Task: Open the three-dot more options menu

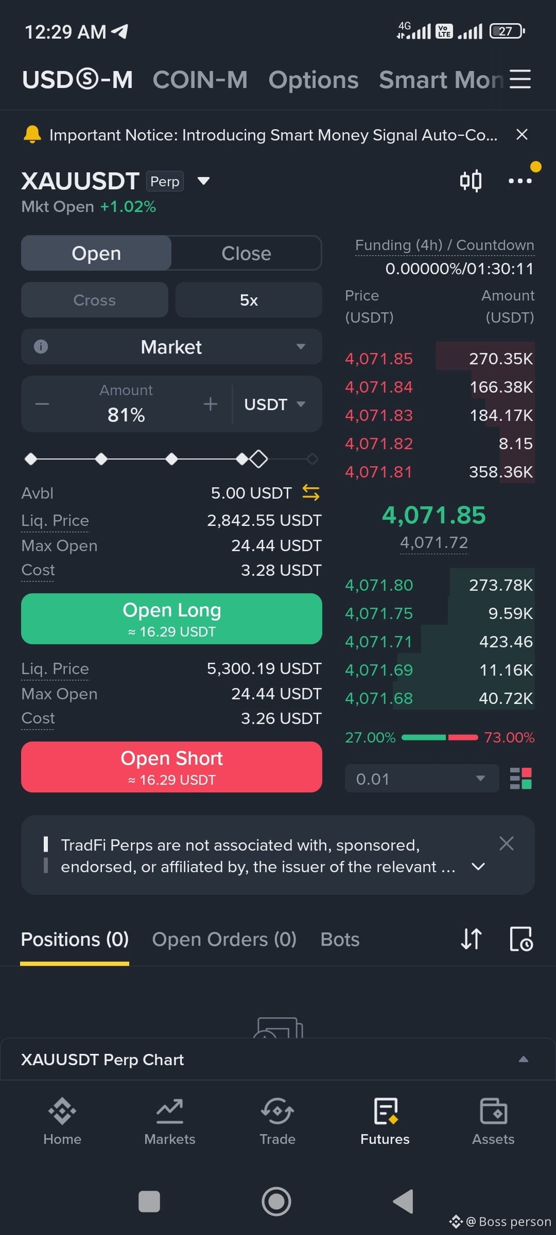Action: (x=520, y=181)
